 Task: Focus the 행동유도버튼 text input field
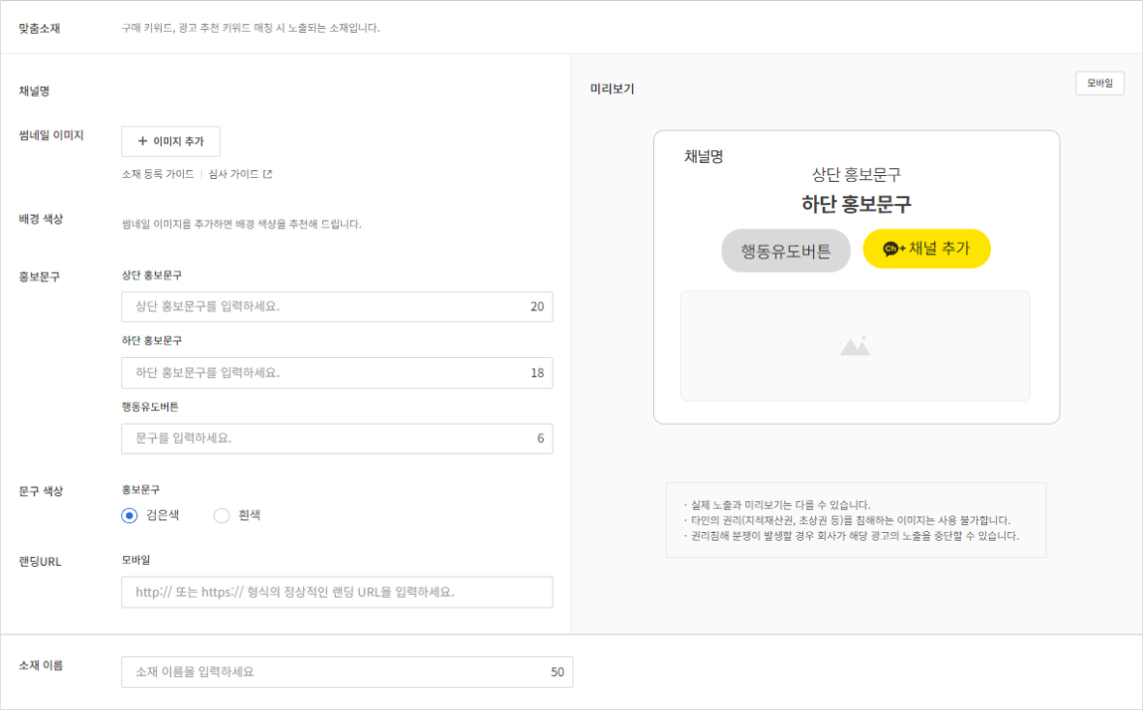click(x=328, y=439)
